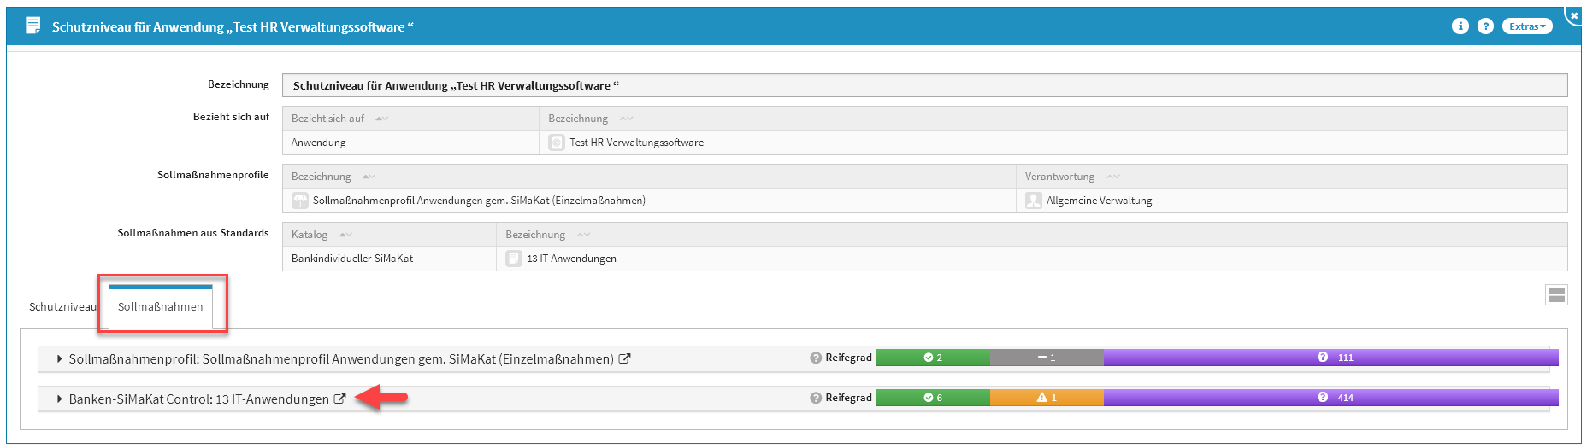Click the Bezeichnung name input field
1587x448 pixels.
923,85
